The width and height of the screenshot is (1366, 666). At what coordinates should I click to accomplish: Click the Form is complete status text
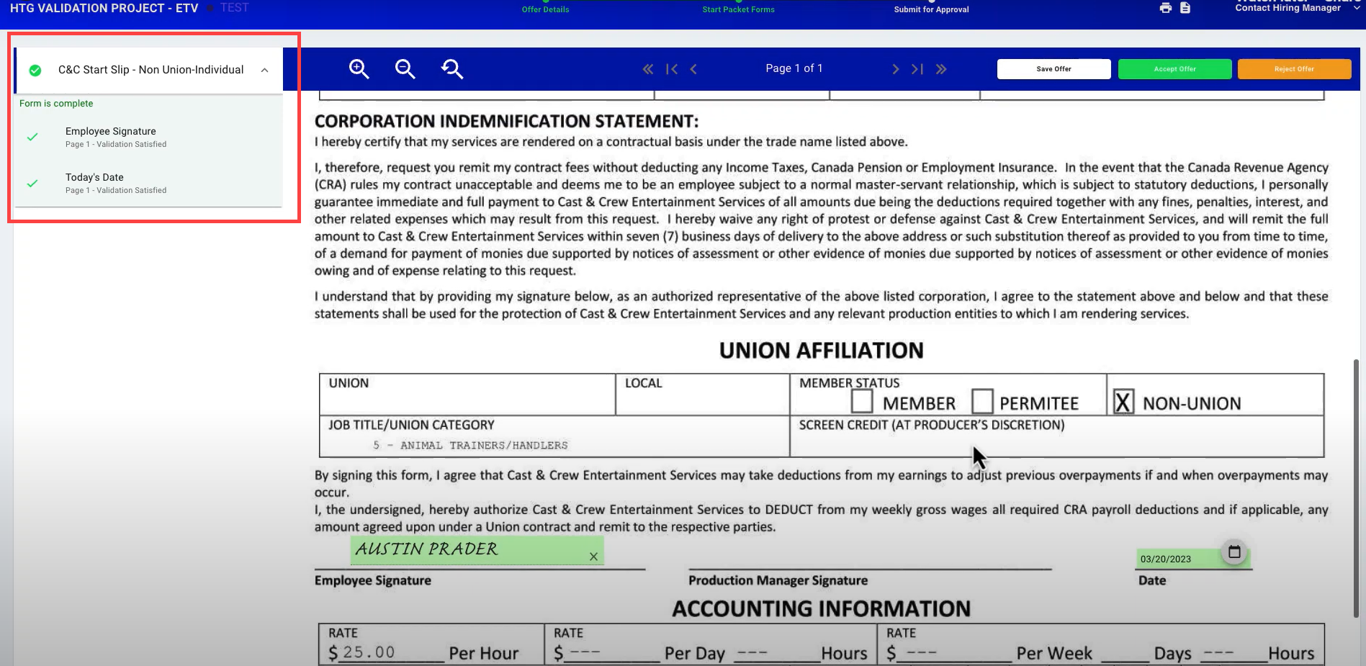click(x=56, y=104)
